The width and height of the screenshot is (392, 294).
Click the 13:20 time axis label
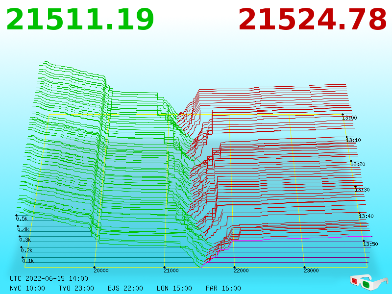pos(358,164)
